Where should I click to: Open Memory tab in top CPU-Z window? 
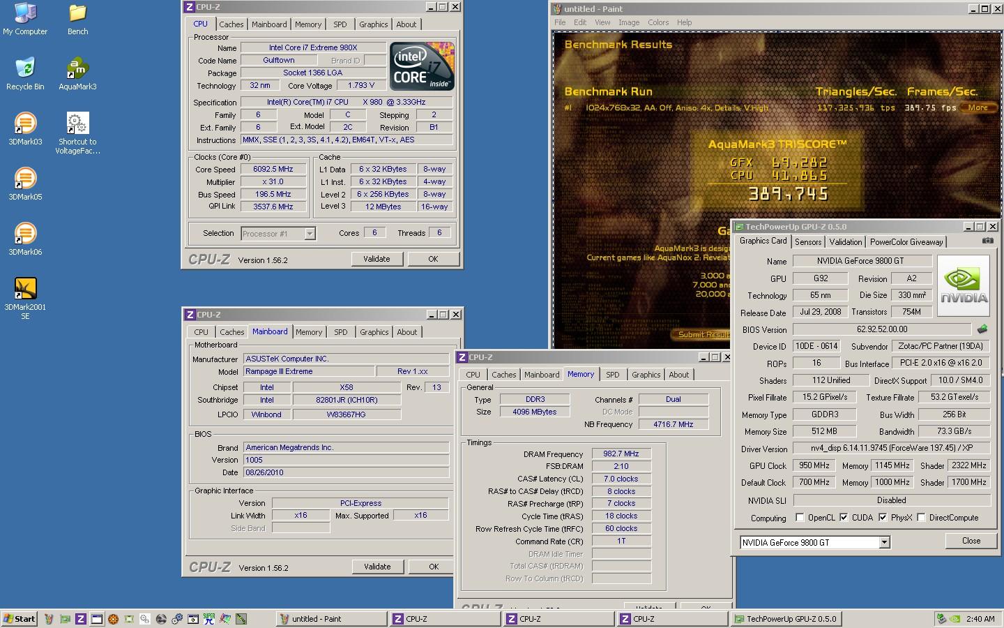tap(308, 24)
